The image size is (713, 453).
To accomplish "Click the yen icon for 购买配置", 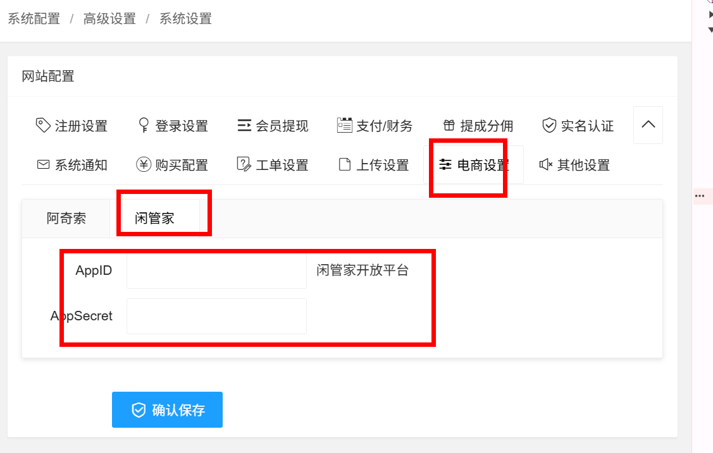I will click(144, 164).
